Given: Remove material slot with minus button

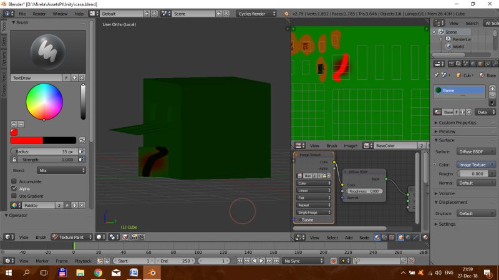Looking at the screenshot, I should pos(492,95).
